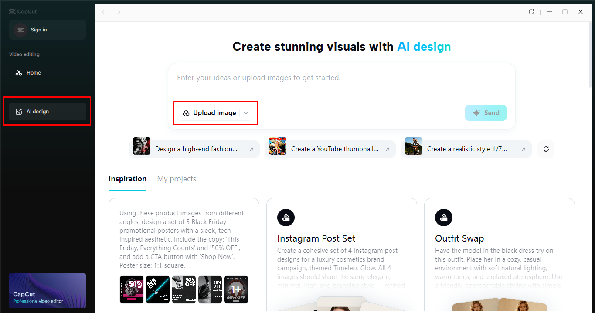The image size is (595, 313).
Task: Click the Outfit Swap card icon
Action: [444, 218]
